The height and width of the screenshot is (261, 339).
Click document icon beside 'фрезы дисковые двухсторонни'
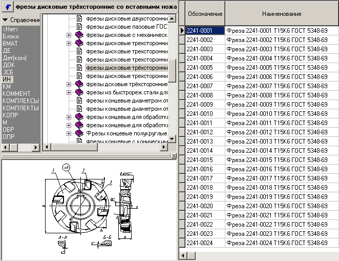79,18
